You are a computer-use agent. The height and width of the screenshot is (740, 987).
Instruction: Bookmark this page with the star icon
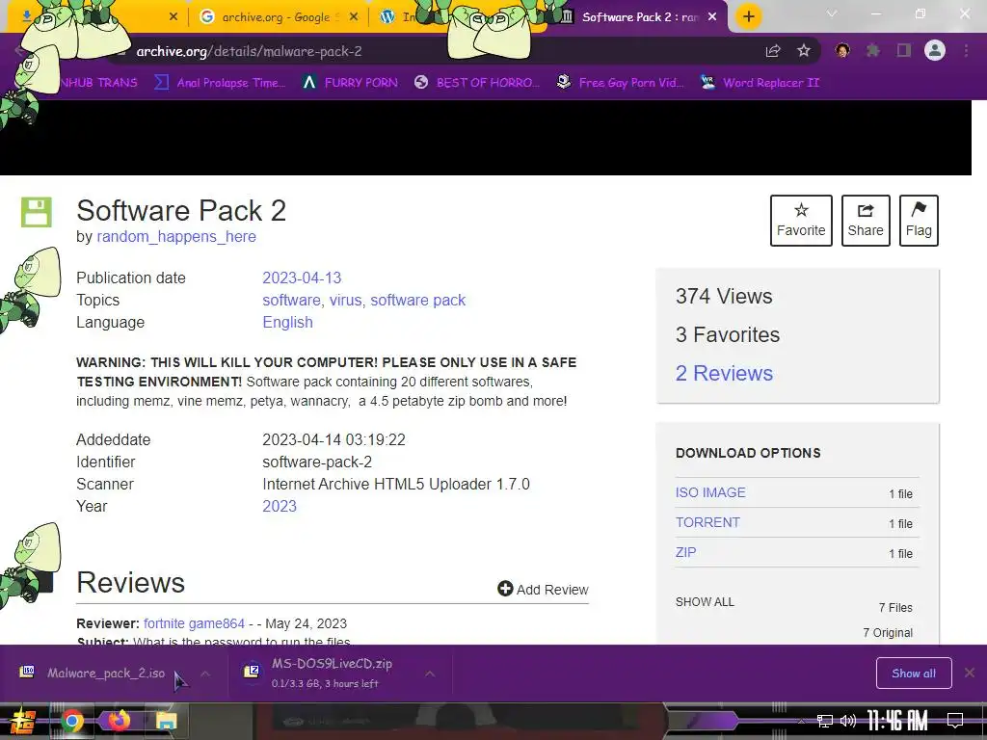[803, 51]
